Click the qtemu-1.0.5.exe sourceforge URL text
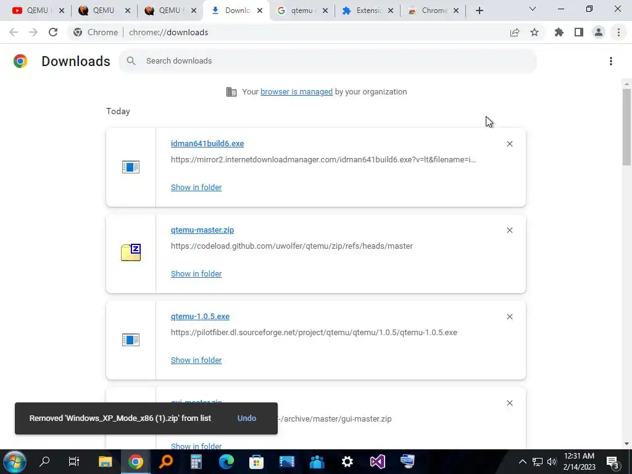 click(314, 333)
